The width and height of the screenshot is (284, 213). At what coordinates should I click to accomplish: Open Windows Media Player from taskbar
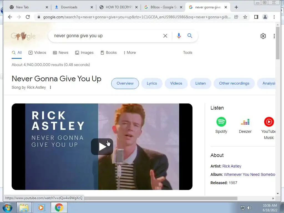coord(41,207)
